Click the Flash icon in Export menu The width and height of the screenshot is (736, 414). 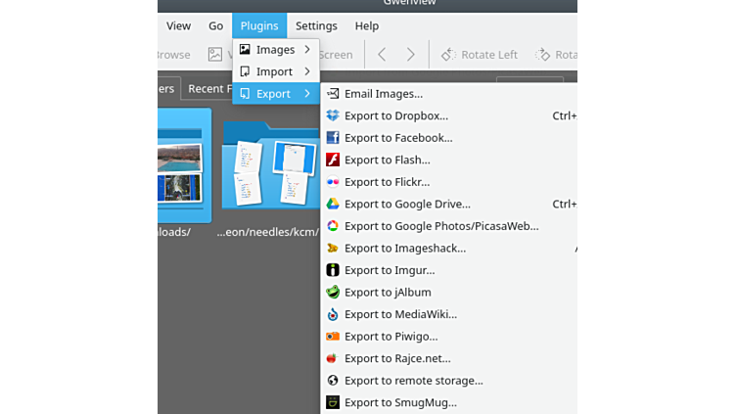pos(333,160)
